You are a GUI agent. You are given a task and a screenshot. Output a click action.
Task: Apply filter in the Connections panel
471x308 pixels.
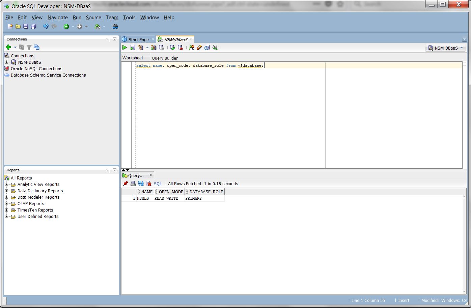(x=29, y=47)
